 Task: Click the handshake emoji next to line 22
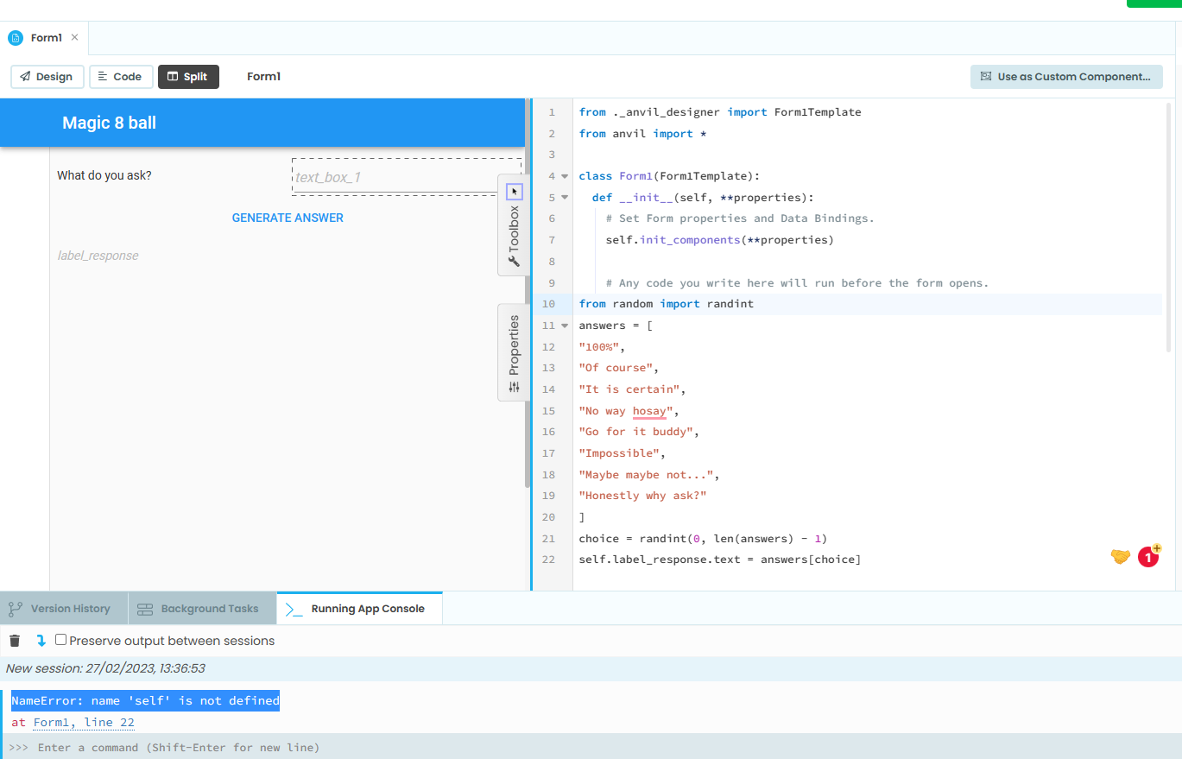click(x=1120, y=557)
